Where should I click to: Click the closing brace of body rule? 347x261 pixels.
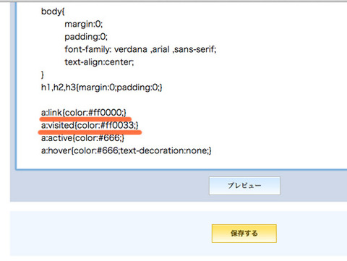43,74
